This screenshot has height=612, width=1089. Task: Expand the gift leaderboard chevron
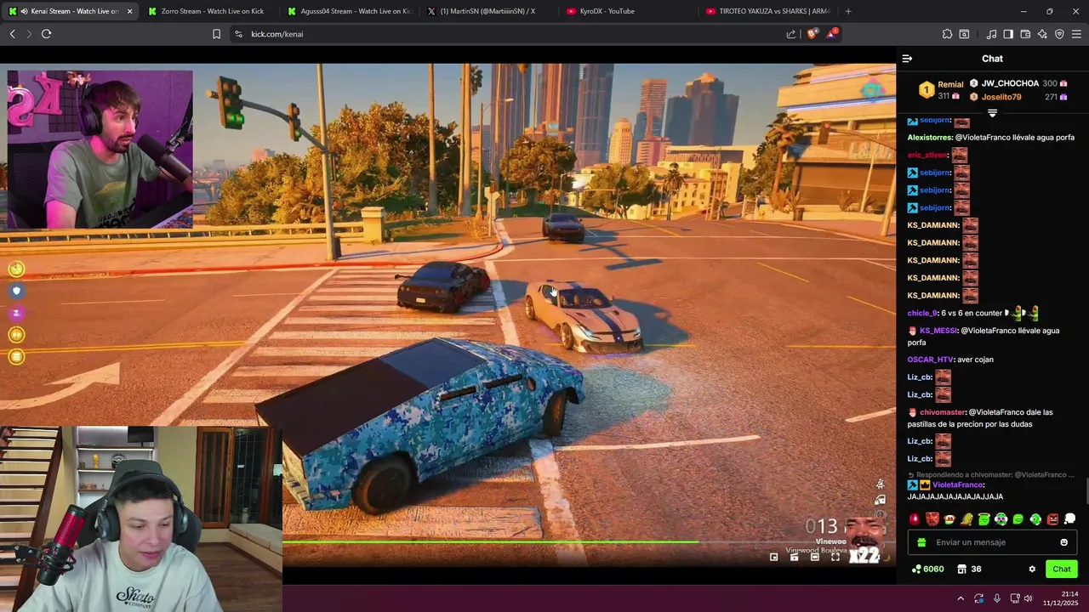(x=992, y=112)
